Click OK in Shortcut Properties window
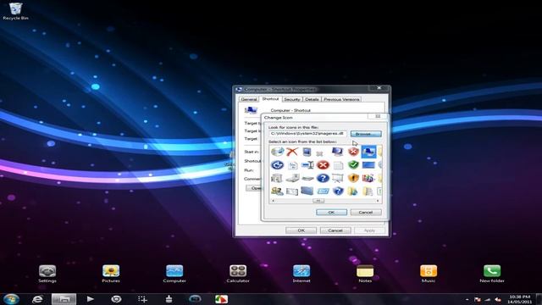Viewport: 542px width, 305px height. pos(301,230)
